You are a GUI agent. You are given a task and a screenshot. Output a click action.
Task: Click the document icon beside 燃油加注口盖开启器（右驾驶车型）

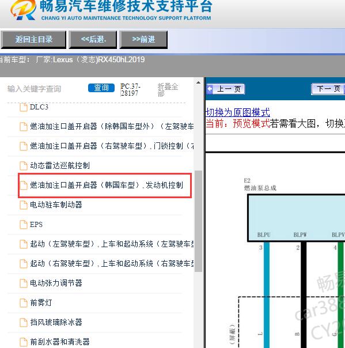pos(24,146)
